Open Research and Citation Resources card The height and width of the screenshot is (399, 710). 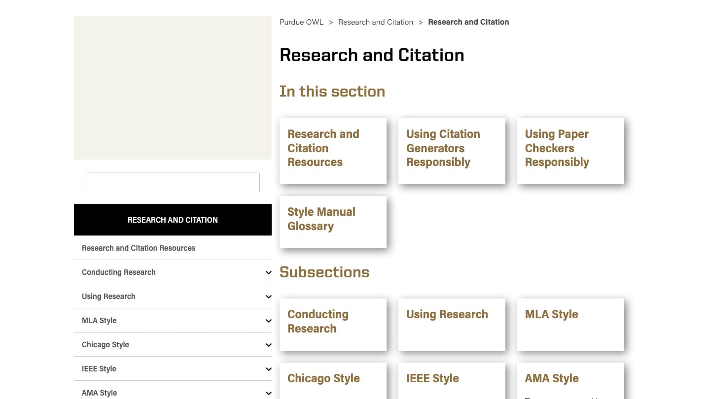tap(333, 151)
